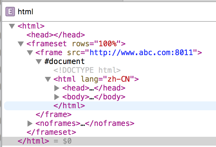Viewport: 216px width, 147px height.
Task: Select the bottom </html> closing tag
Action: tap(33, 141)
